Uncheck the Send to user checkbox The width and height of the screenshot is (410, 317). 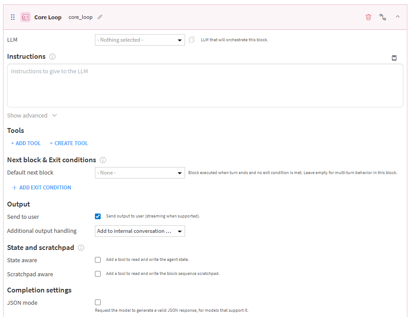(98, 216)
